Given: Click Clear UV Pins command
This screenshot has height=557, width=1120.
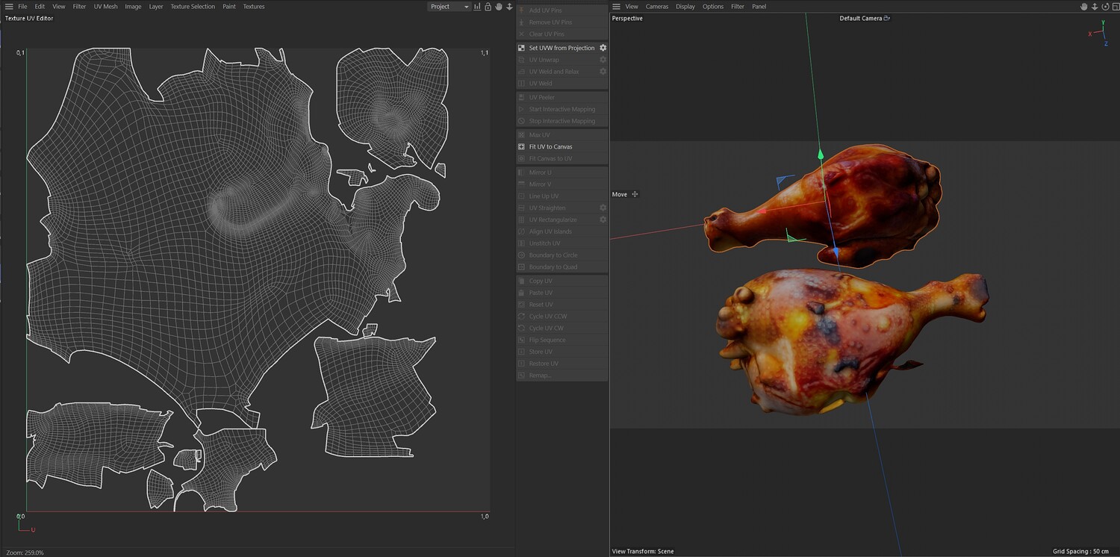Looking at the screenshot, I should (x=561, y=34).
